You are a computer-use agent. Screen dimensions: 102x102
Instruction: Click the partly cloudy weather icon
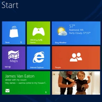tap(62, 31)
